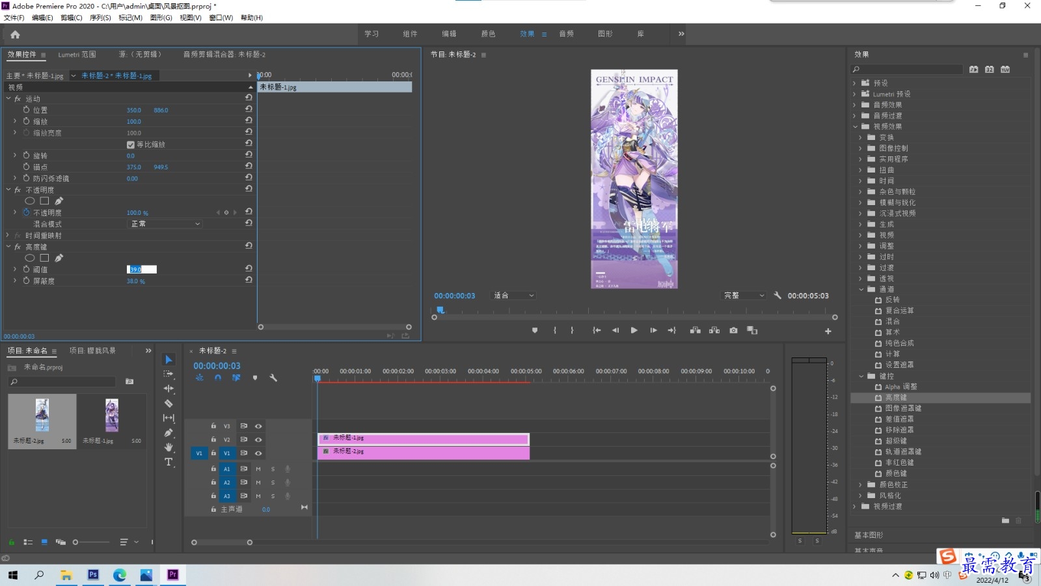Select the Hand tool
This screenshot has height=586, width=1041.
tap(169, 447)
